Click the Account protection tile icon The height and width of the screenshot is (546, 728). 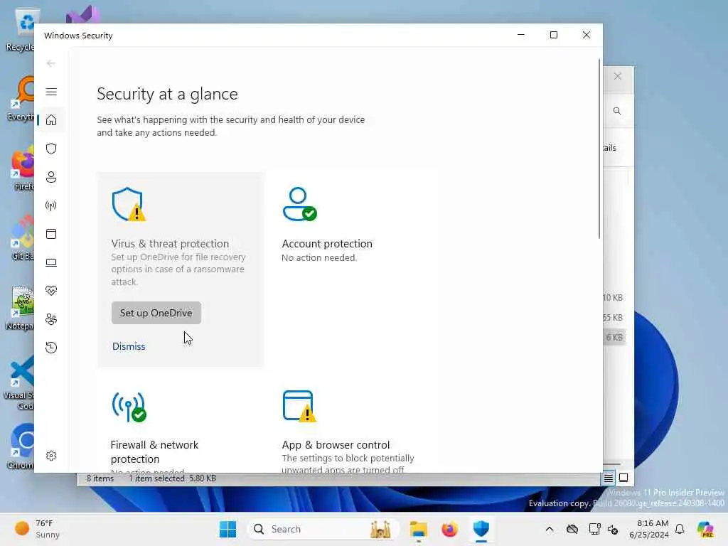(x=299, y=204)
